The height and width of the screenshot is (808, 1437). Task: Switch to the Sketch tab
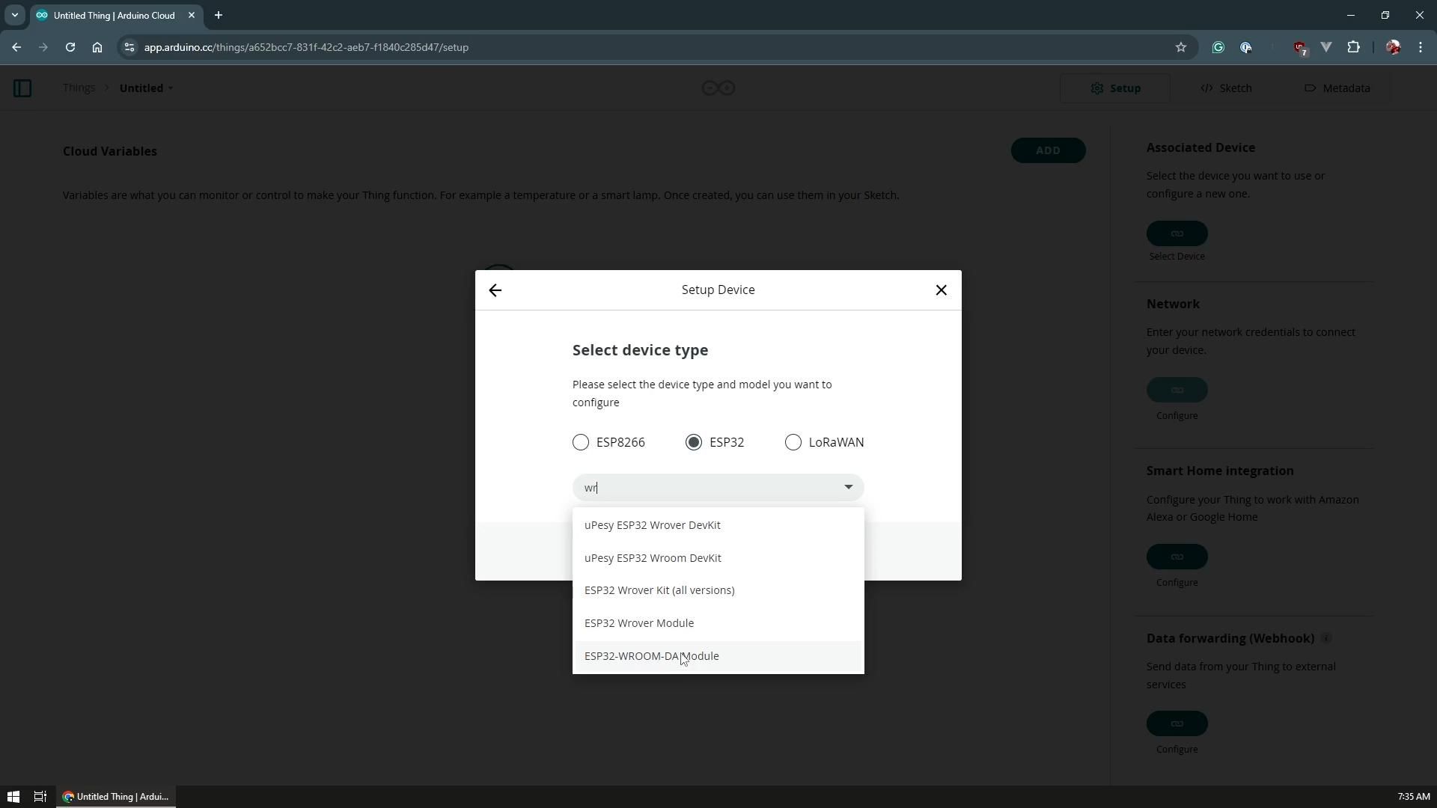(x=1226, y=88)
